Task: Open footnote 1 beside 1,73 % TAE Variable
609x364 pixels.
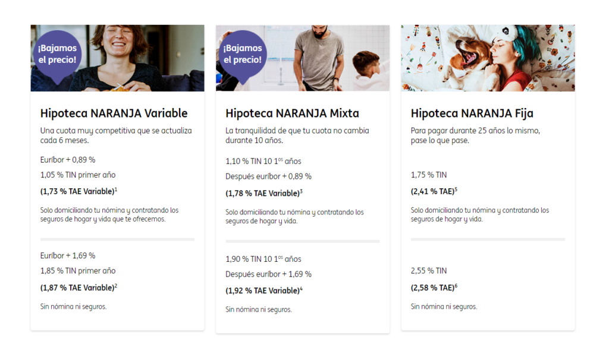Action: click(x=116, y=189)
